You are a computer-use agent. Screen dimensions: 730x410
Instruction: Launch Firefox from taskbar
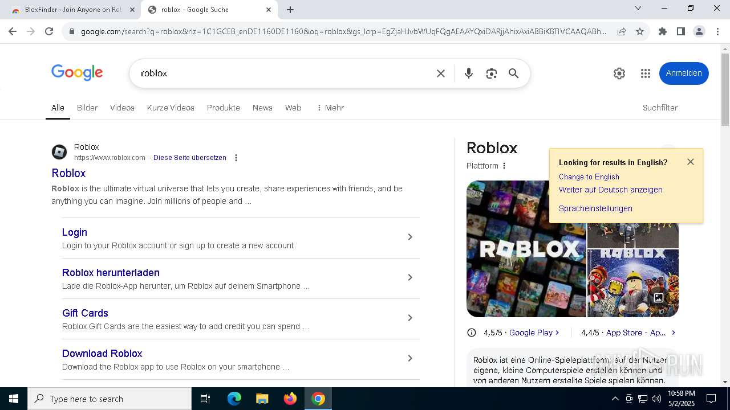tap(290, 399)
